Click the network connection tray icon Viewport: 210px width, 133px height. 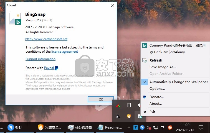156,127
